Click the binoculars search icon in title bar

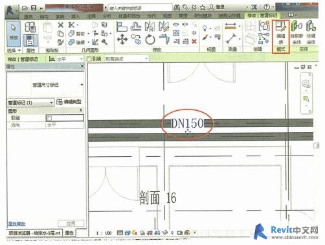[x=177, y=8]
